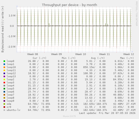
Task: Click the 'sda' device name
Action: coord(9,104)
